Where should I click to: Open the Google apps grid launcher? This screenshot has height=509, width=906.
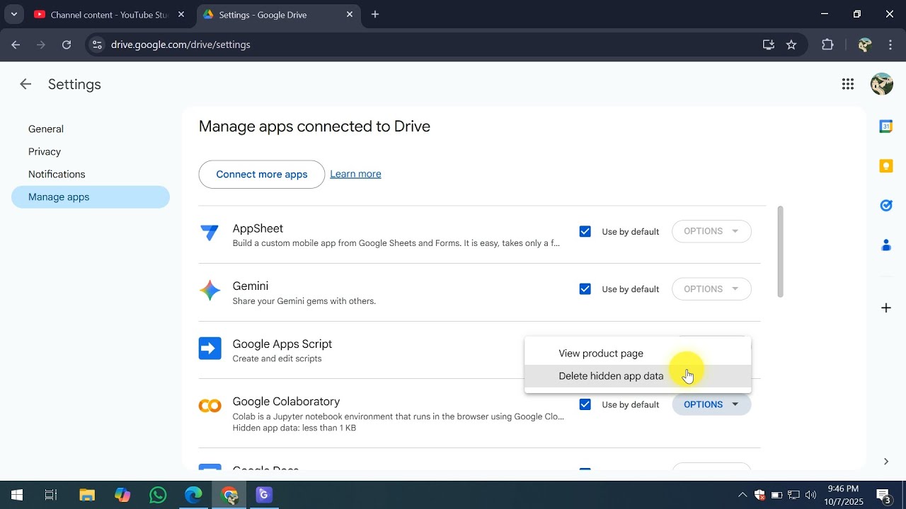point(848,84)
